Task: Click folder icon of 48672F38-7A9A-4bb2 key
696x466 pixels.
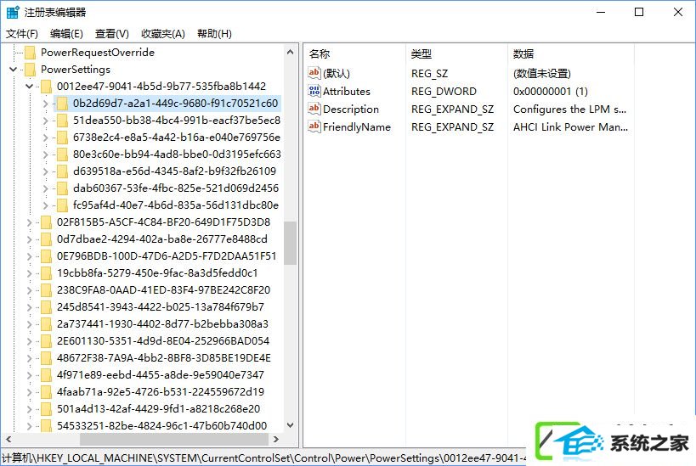Action: [46, 358]
